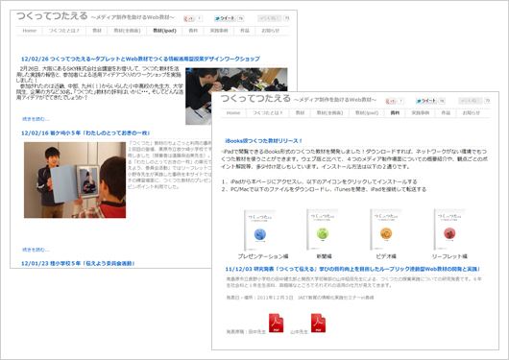
Task: Open 11/12/03 研究発表 article headline link
Action: point(352,269)
